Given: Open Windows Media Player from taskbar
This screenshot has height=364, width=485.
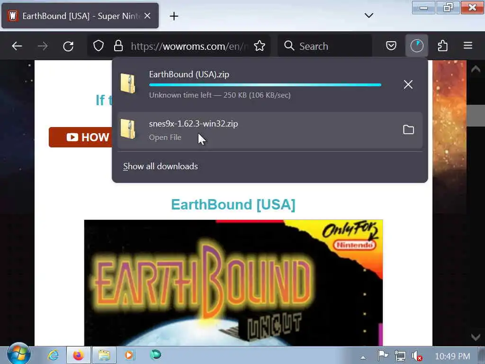Looking at the screenshot, I should tap(130, 355).
